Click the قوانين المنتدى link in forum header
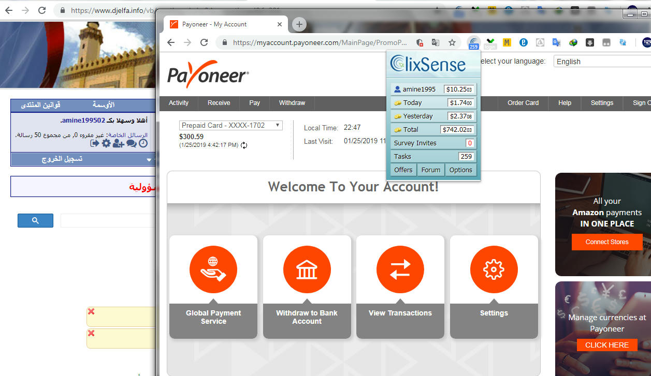This screenshot has width=651, height=376. pos(41,104)
